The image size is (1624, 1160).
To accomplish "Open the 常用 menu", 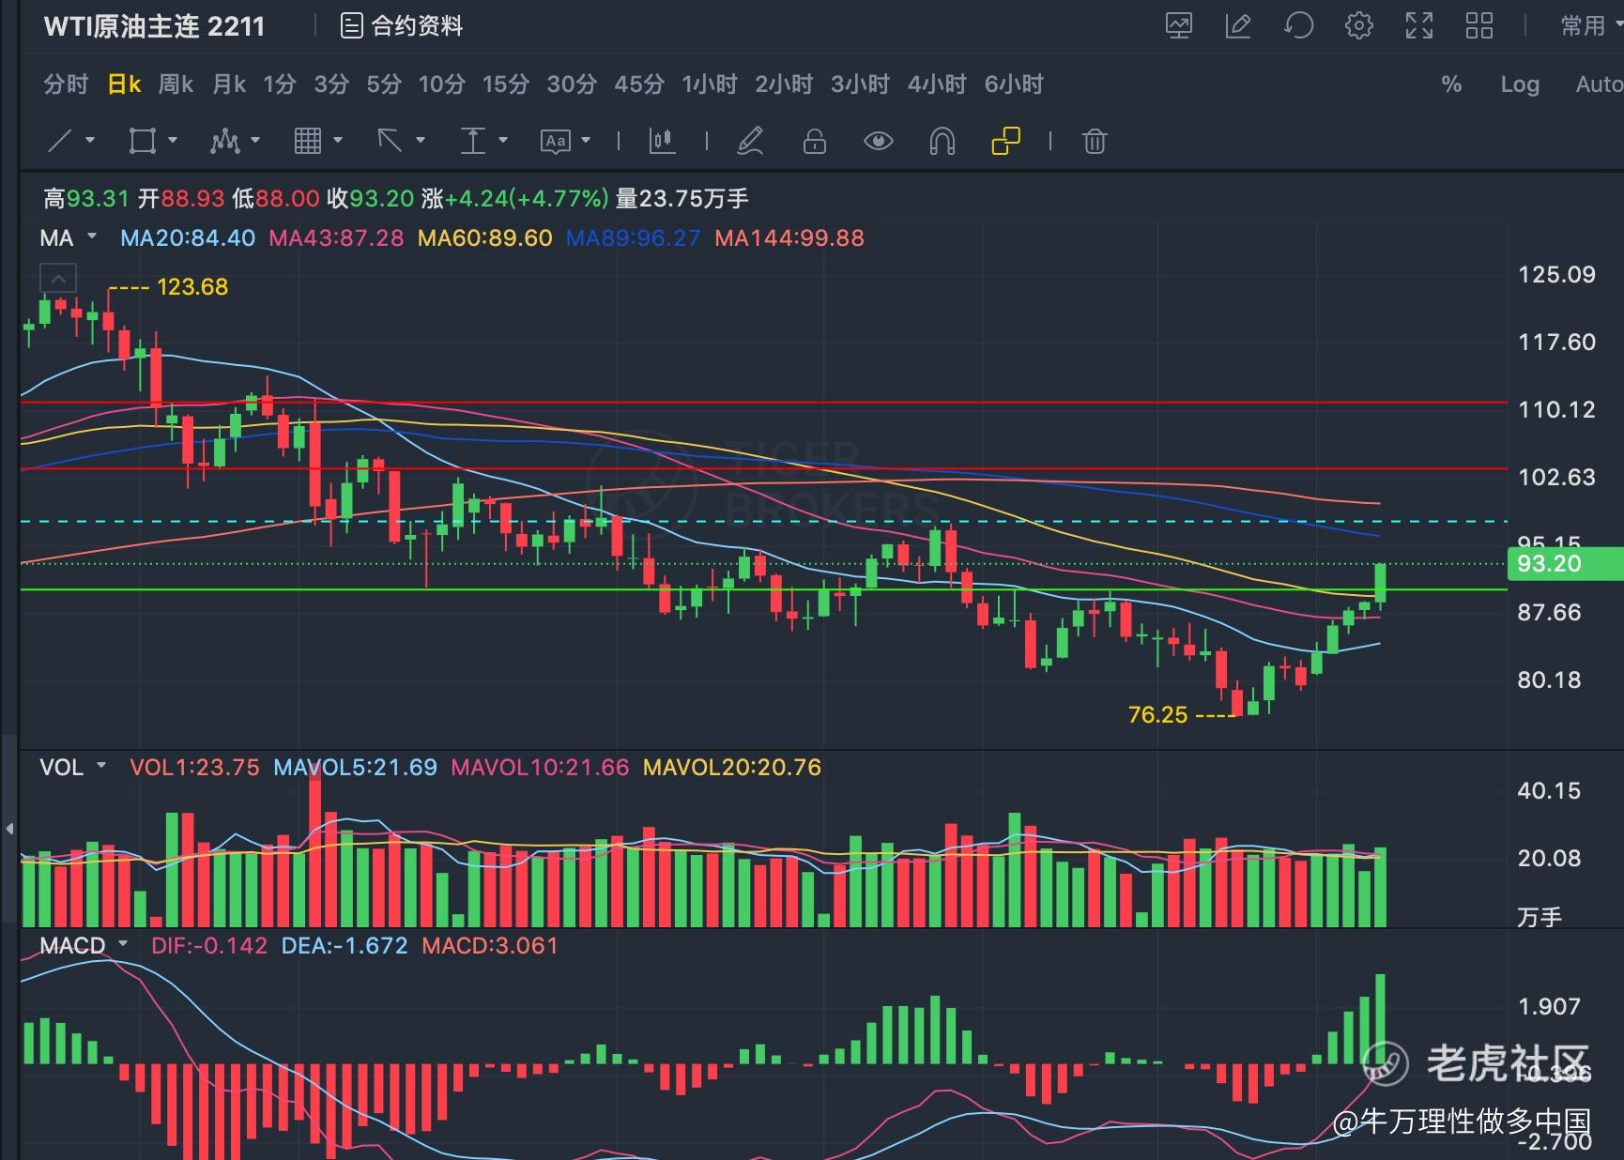I will point(1590,25).
